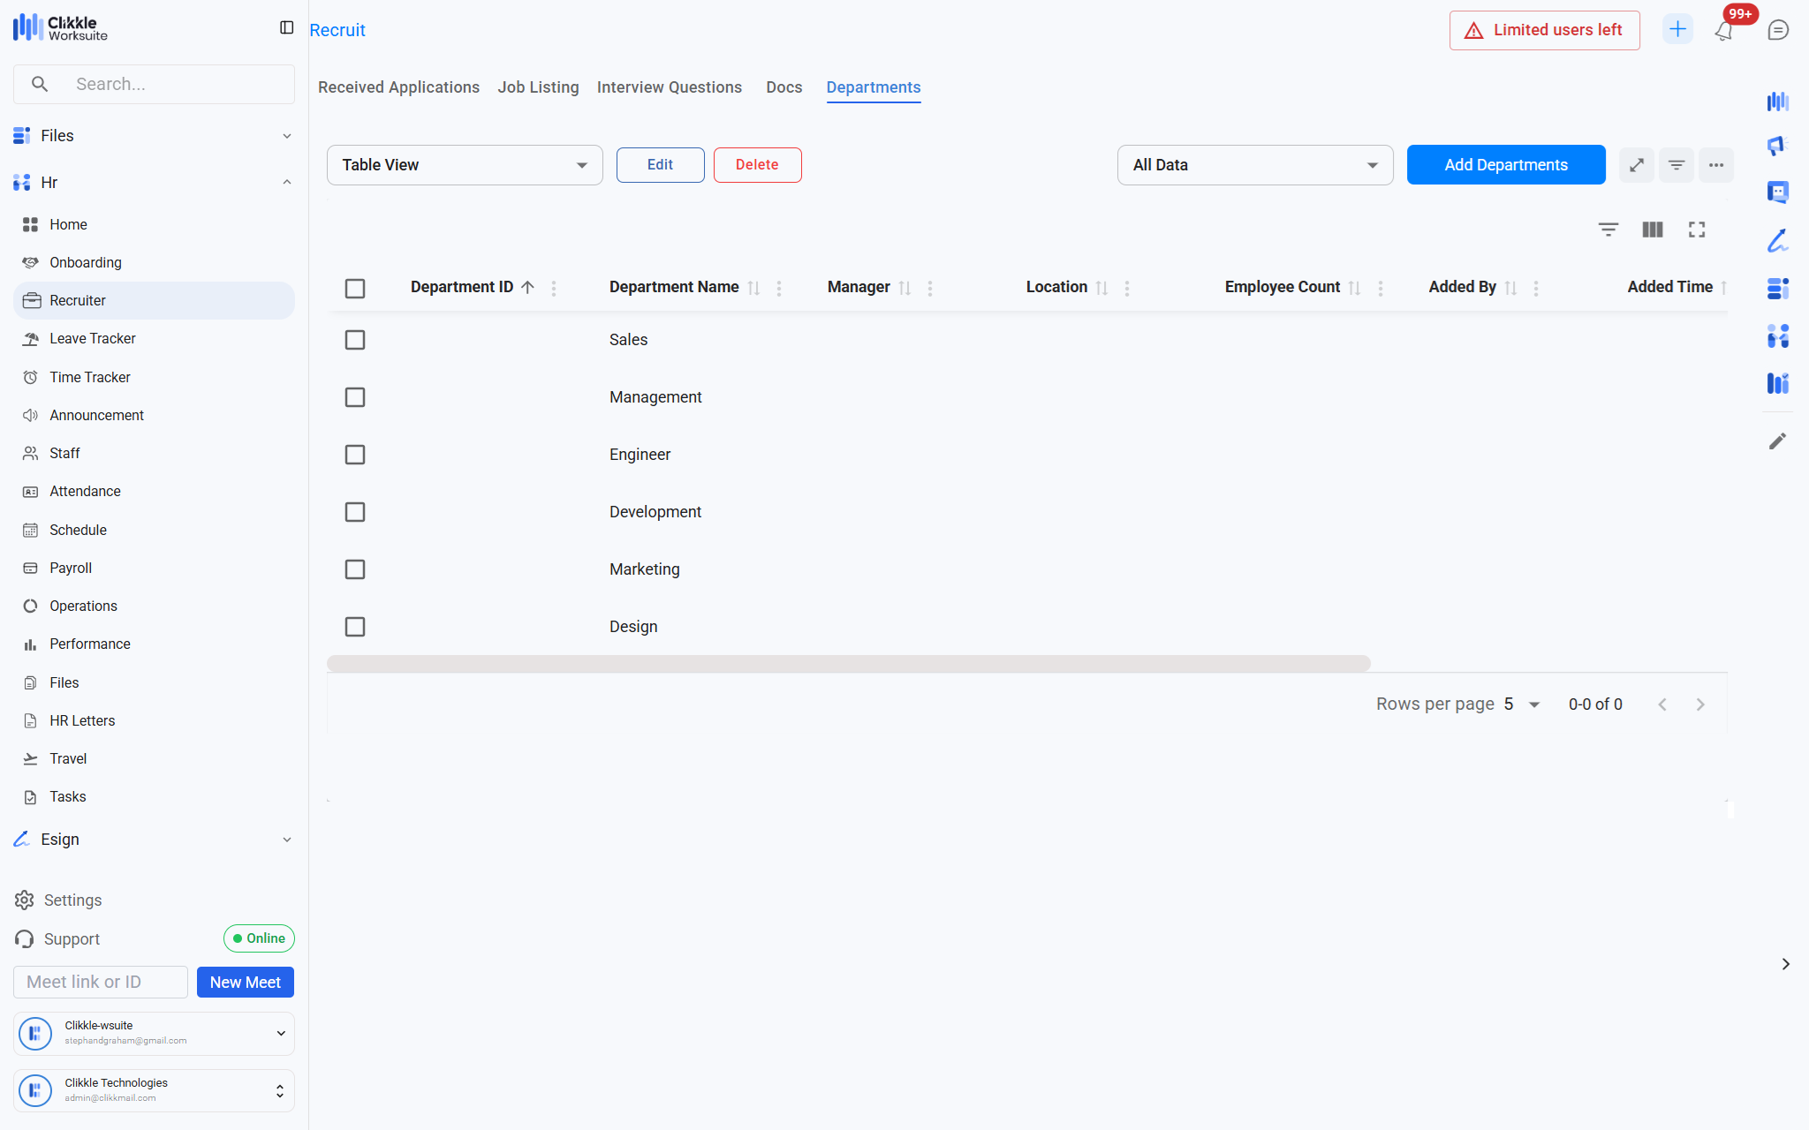Click the table fullscreen icon
This screenshot has height=1130, width=1809.
(x=1696, y=230)
